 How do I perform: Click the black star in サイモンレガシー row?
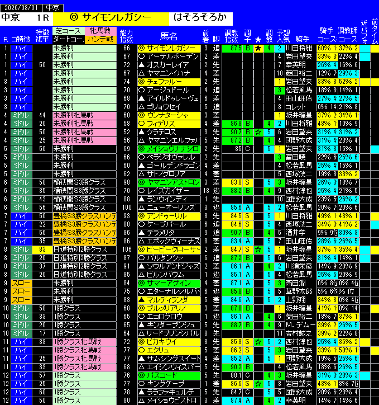click(258, 48)
